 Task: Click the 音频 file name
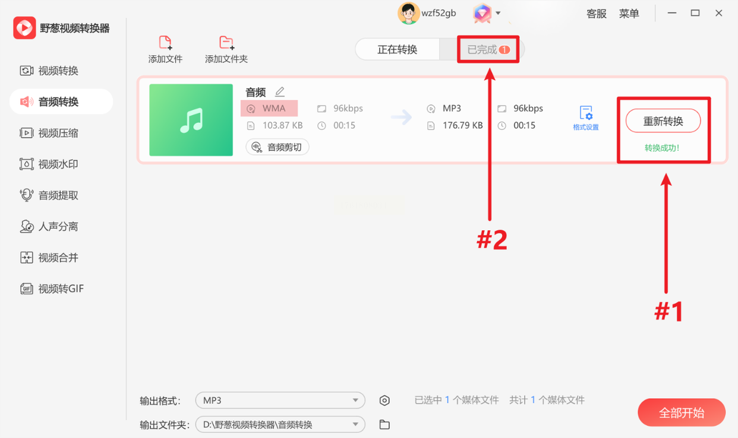[256, 92]
